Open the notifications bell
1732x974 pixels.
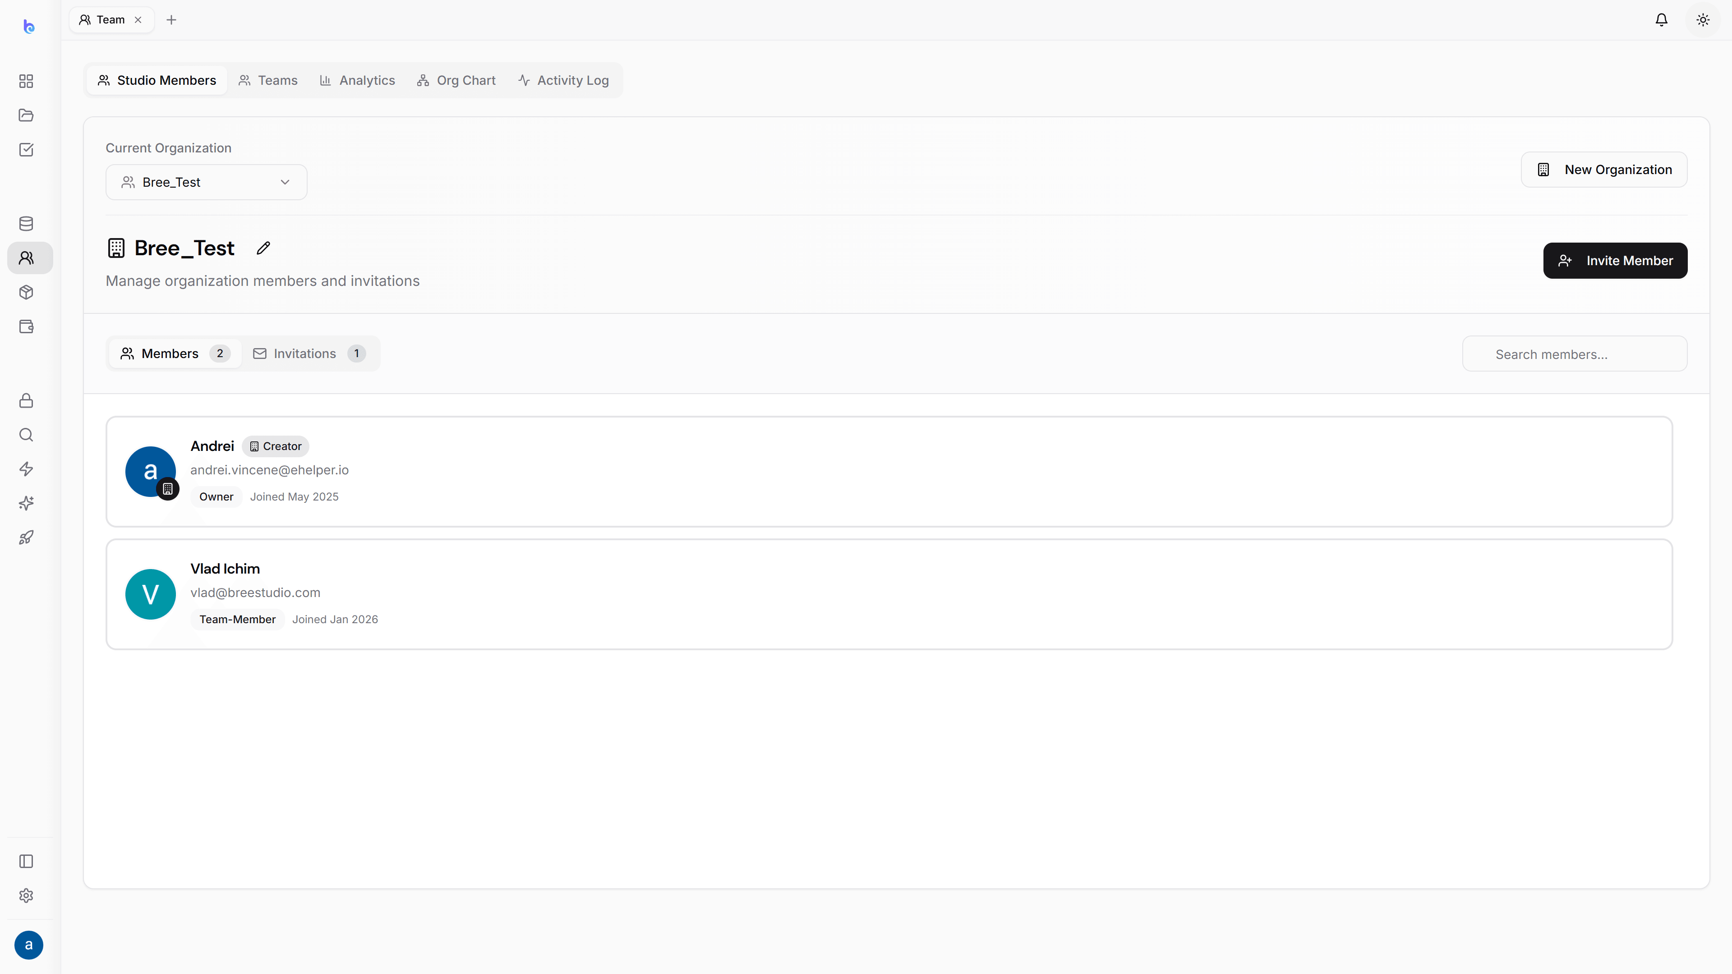point(1661,20)
